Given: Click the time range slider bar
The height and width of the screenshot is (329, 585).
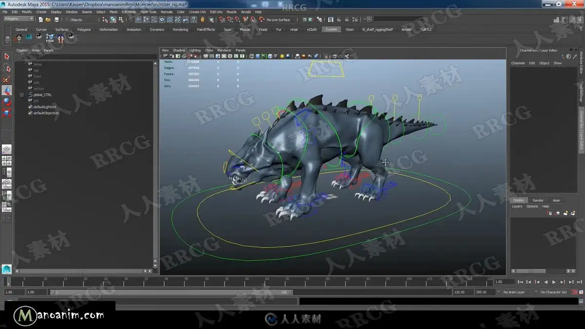Looking at the screenshot, I should click(171, 292).
